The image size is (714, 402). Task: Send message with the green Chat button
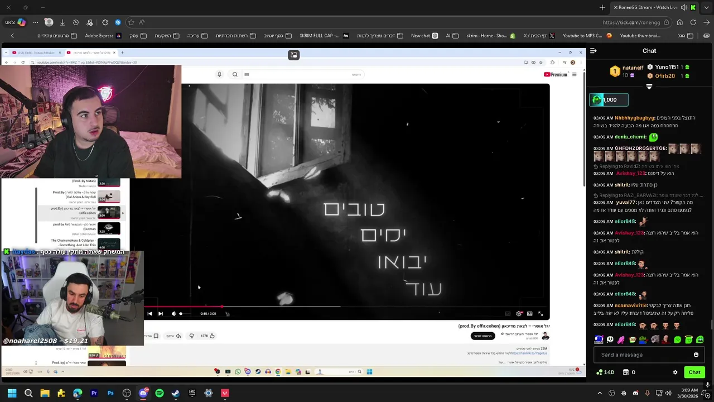pyautogui.click(x=694, y=372)
